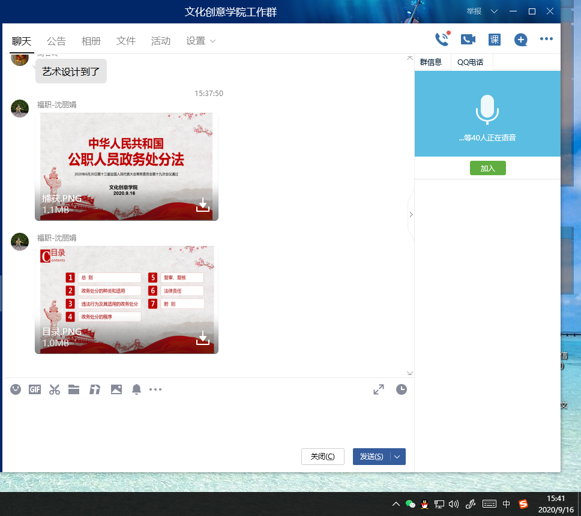Click the green 加入 button
This screenshot has height=516, width=581.
487,168
